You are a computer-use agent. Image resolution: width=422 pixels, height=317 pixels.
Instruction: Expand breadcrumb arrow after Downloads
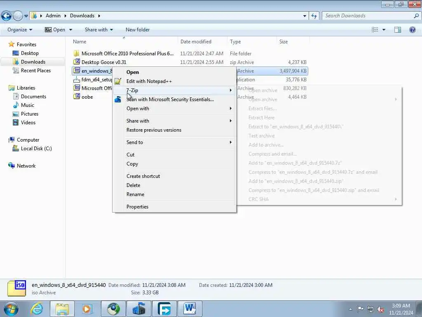point(99,16)
